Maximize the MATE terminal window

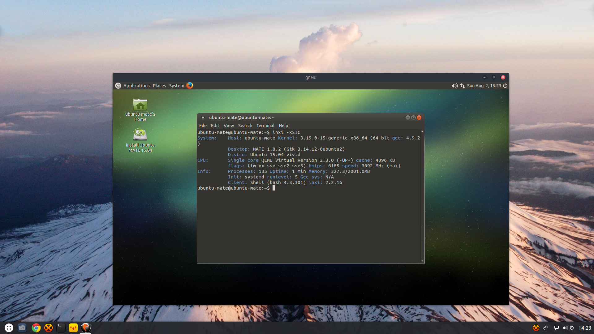pos(413,118)
